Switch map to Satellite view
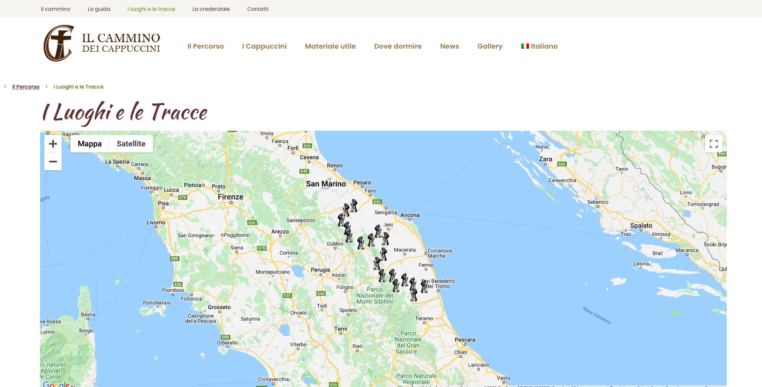The image size is (762, 387). tap(131, 144)
